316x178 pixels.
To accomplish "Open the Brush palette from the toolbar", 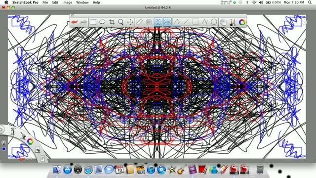I will point(233,22).
